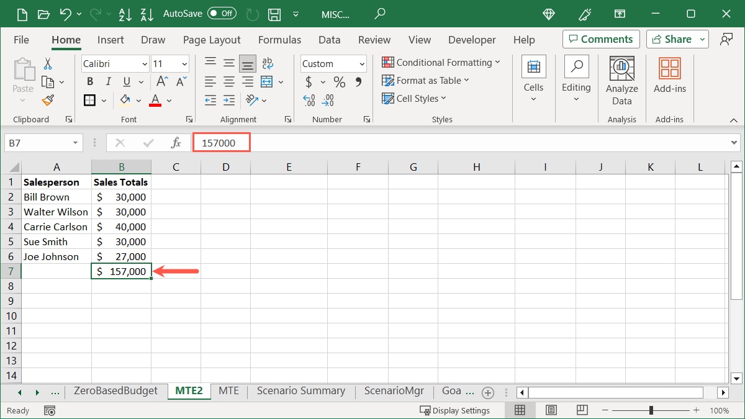Toggle AutoSave off
Screen dimensions: 745x419
220,14
